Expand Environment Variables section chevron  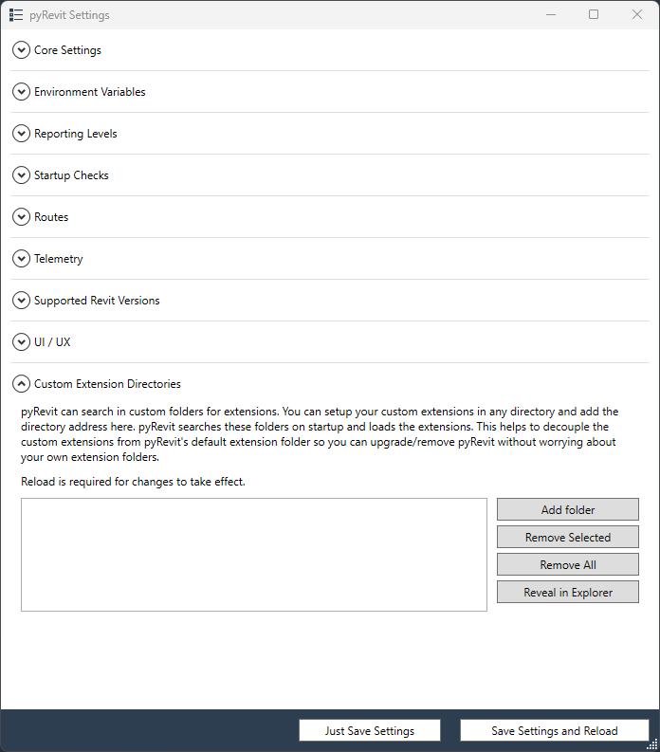point(21,92)
